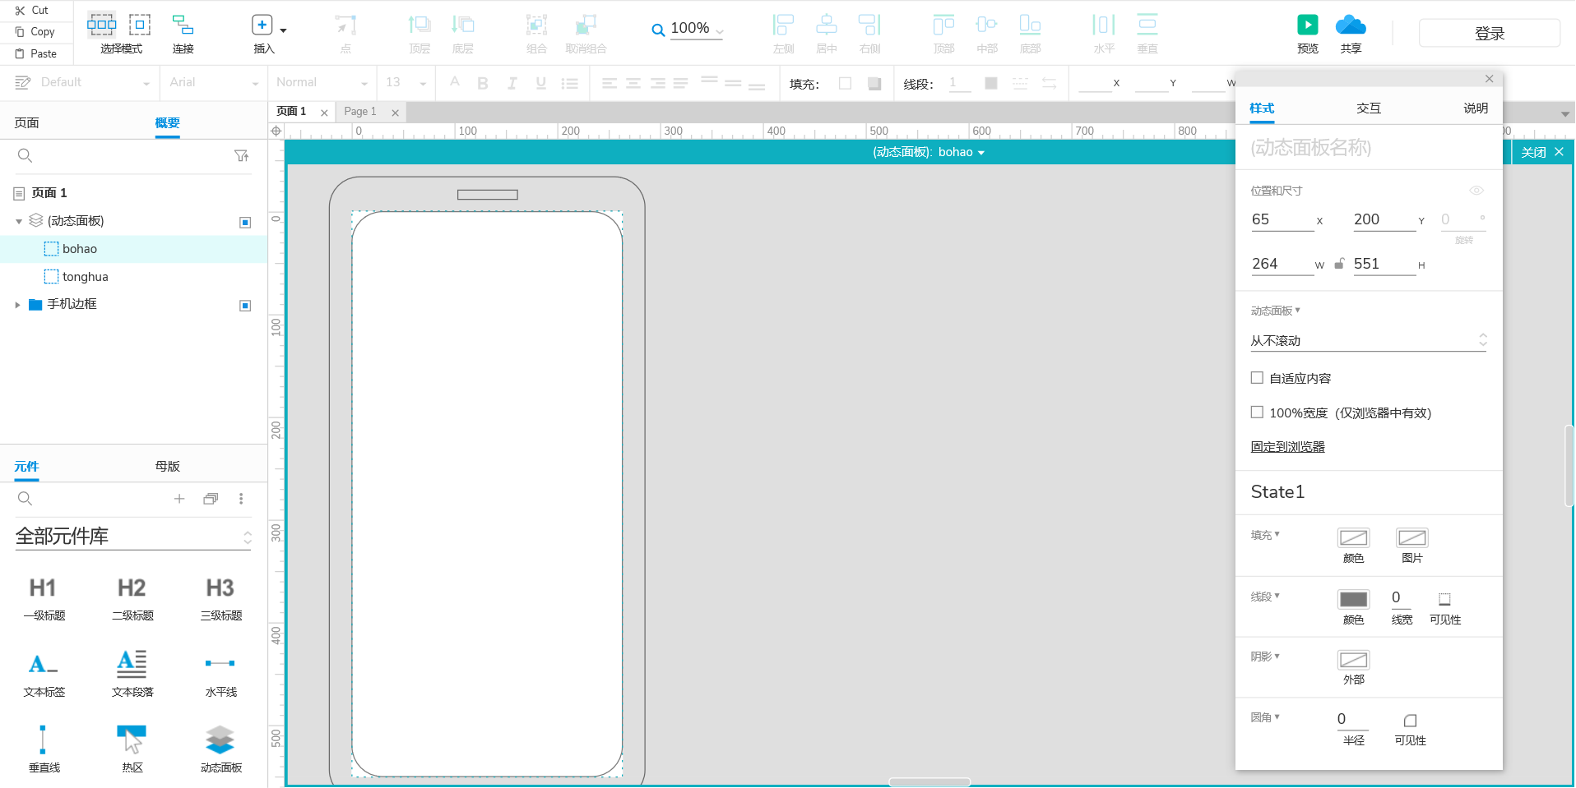Toggle the aspect ratio lock icon
The width and height of the screenshot is (1576, 788).
point(1339,264)
